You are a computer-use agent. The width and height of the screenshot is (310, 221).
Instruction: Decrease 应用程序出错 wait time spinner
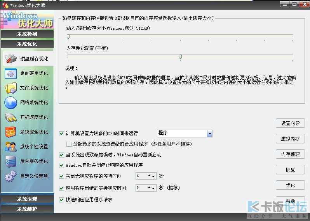click(x=153, y=189)
